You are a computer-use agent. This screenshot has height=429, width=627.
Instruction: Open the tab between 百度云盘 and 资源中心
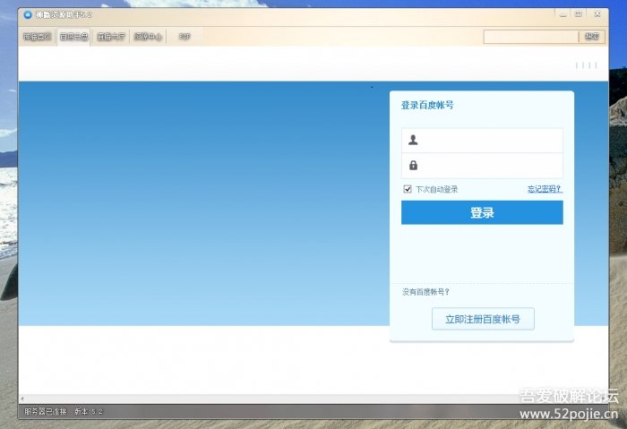[111, 37]
